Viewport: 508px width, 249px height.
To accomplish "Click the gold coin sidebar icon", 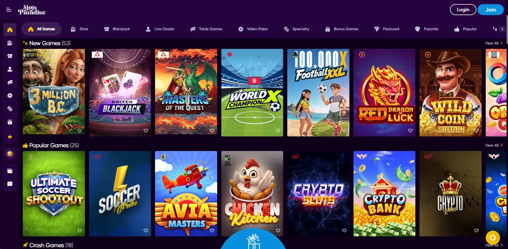I will click(10, 154).
